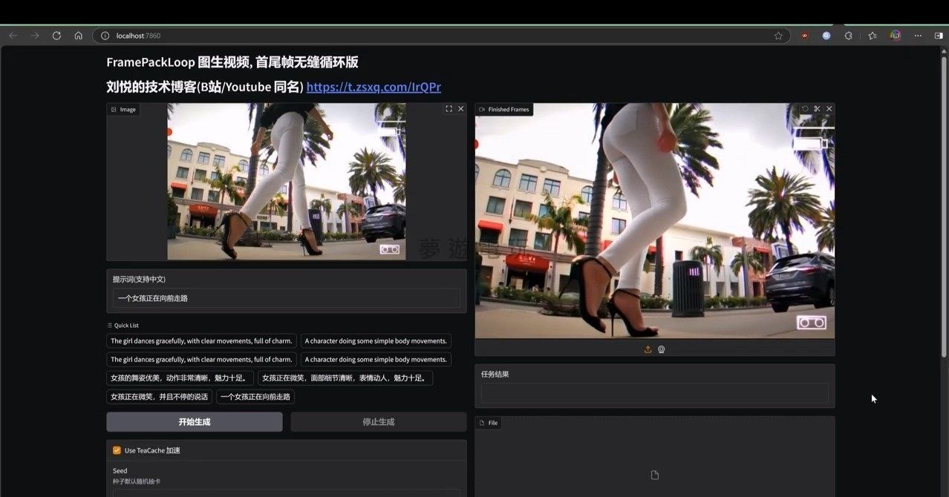Click fullscreen icon on Image panel
This screenshot has width=949, height=497.
coord(449,109)
